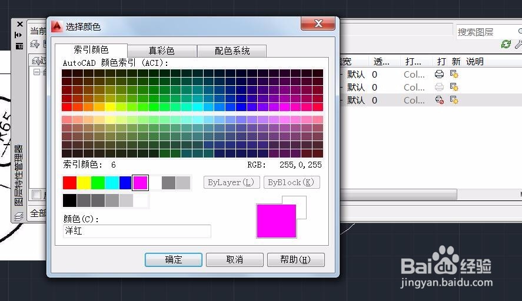
Task: Pick the white swatch ending the gray shades row
Action: (x=141, y=200)
